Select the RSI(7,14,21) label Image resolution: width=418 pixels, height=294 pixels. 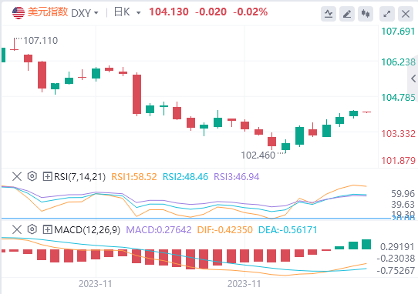[x=79, y=177]
